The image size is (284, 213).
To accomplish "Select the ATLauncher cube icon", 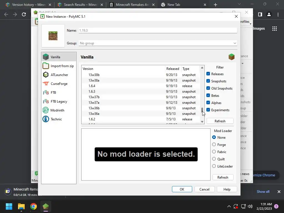I will [x=46, y=75].
